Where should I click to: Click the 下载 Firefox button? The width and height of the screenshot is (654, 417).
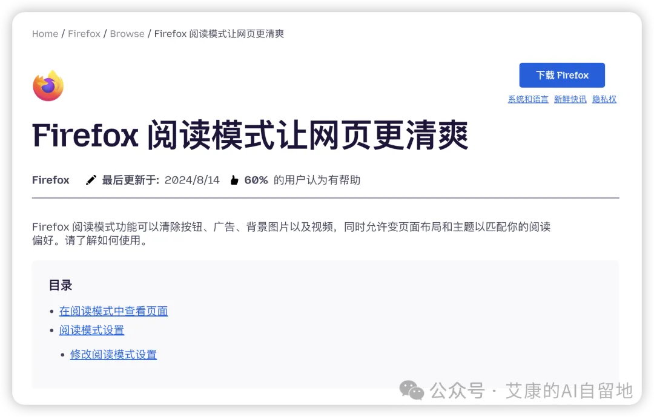tap(562, 75)
